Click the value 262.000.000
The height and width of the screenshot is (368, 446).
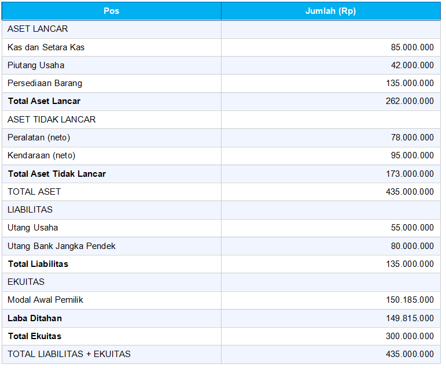pyautogui.click(x=410, y=101)
